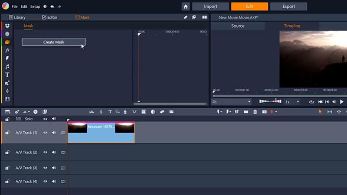347x195 pixels.
Task: Select the Titles (T) icon in sidebar
Action: pyautogui.click(x=7, y=75)
